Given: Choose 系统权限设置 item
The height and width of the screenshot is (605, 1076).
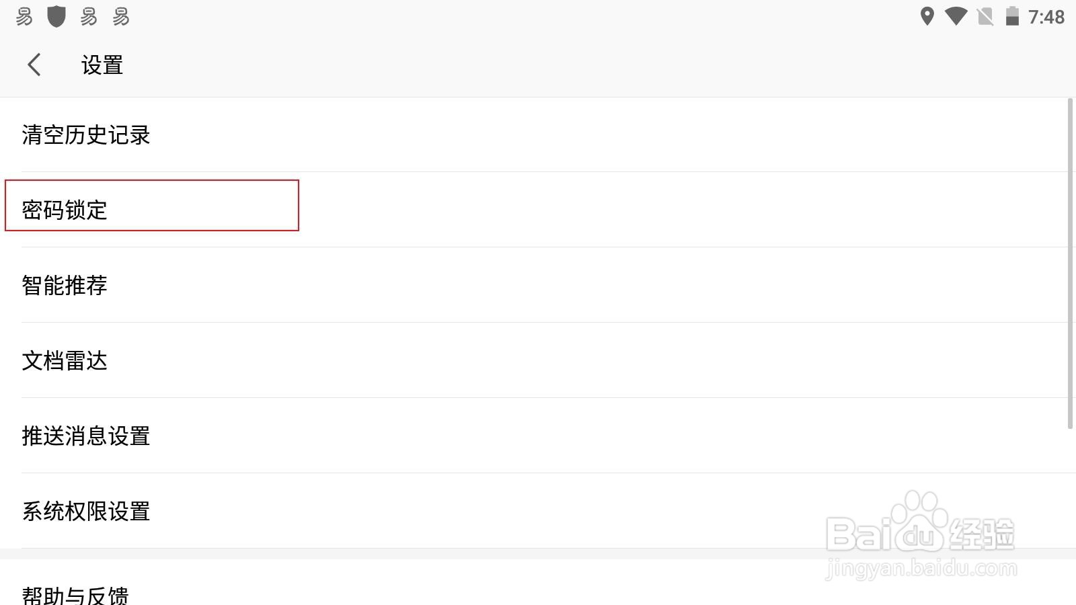Looking at the screenshot, I should point(86,511).
